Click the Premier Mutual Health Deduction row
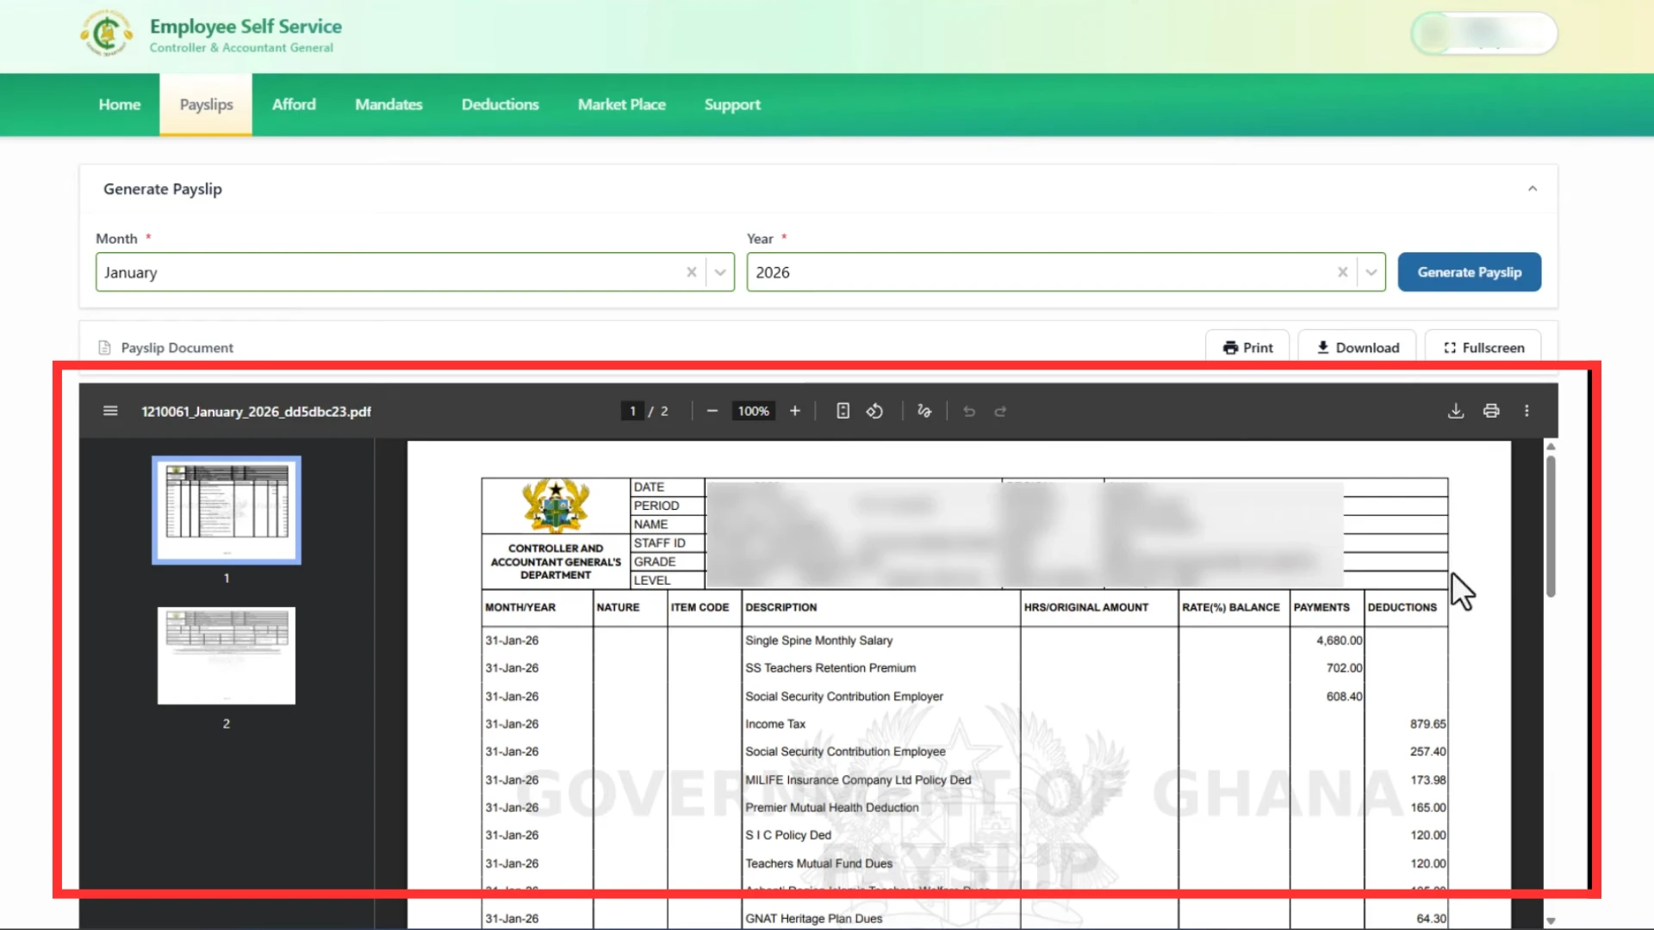The width and height of the screenshot is (1654, 930). (x=965, y=808)
